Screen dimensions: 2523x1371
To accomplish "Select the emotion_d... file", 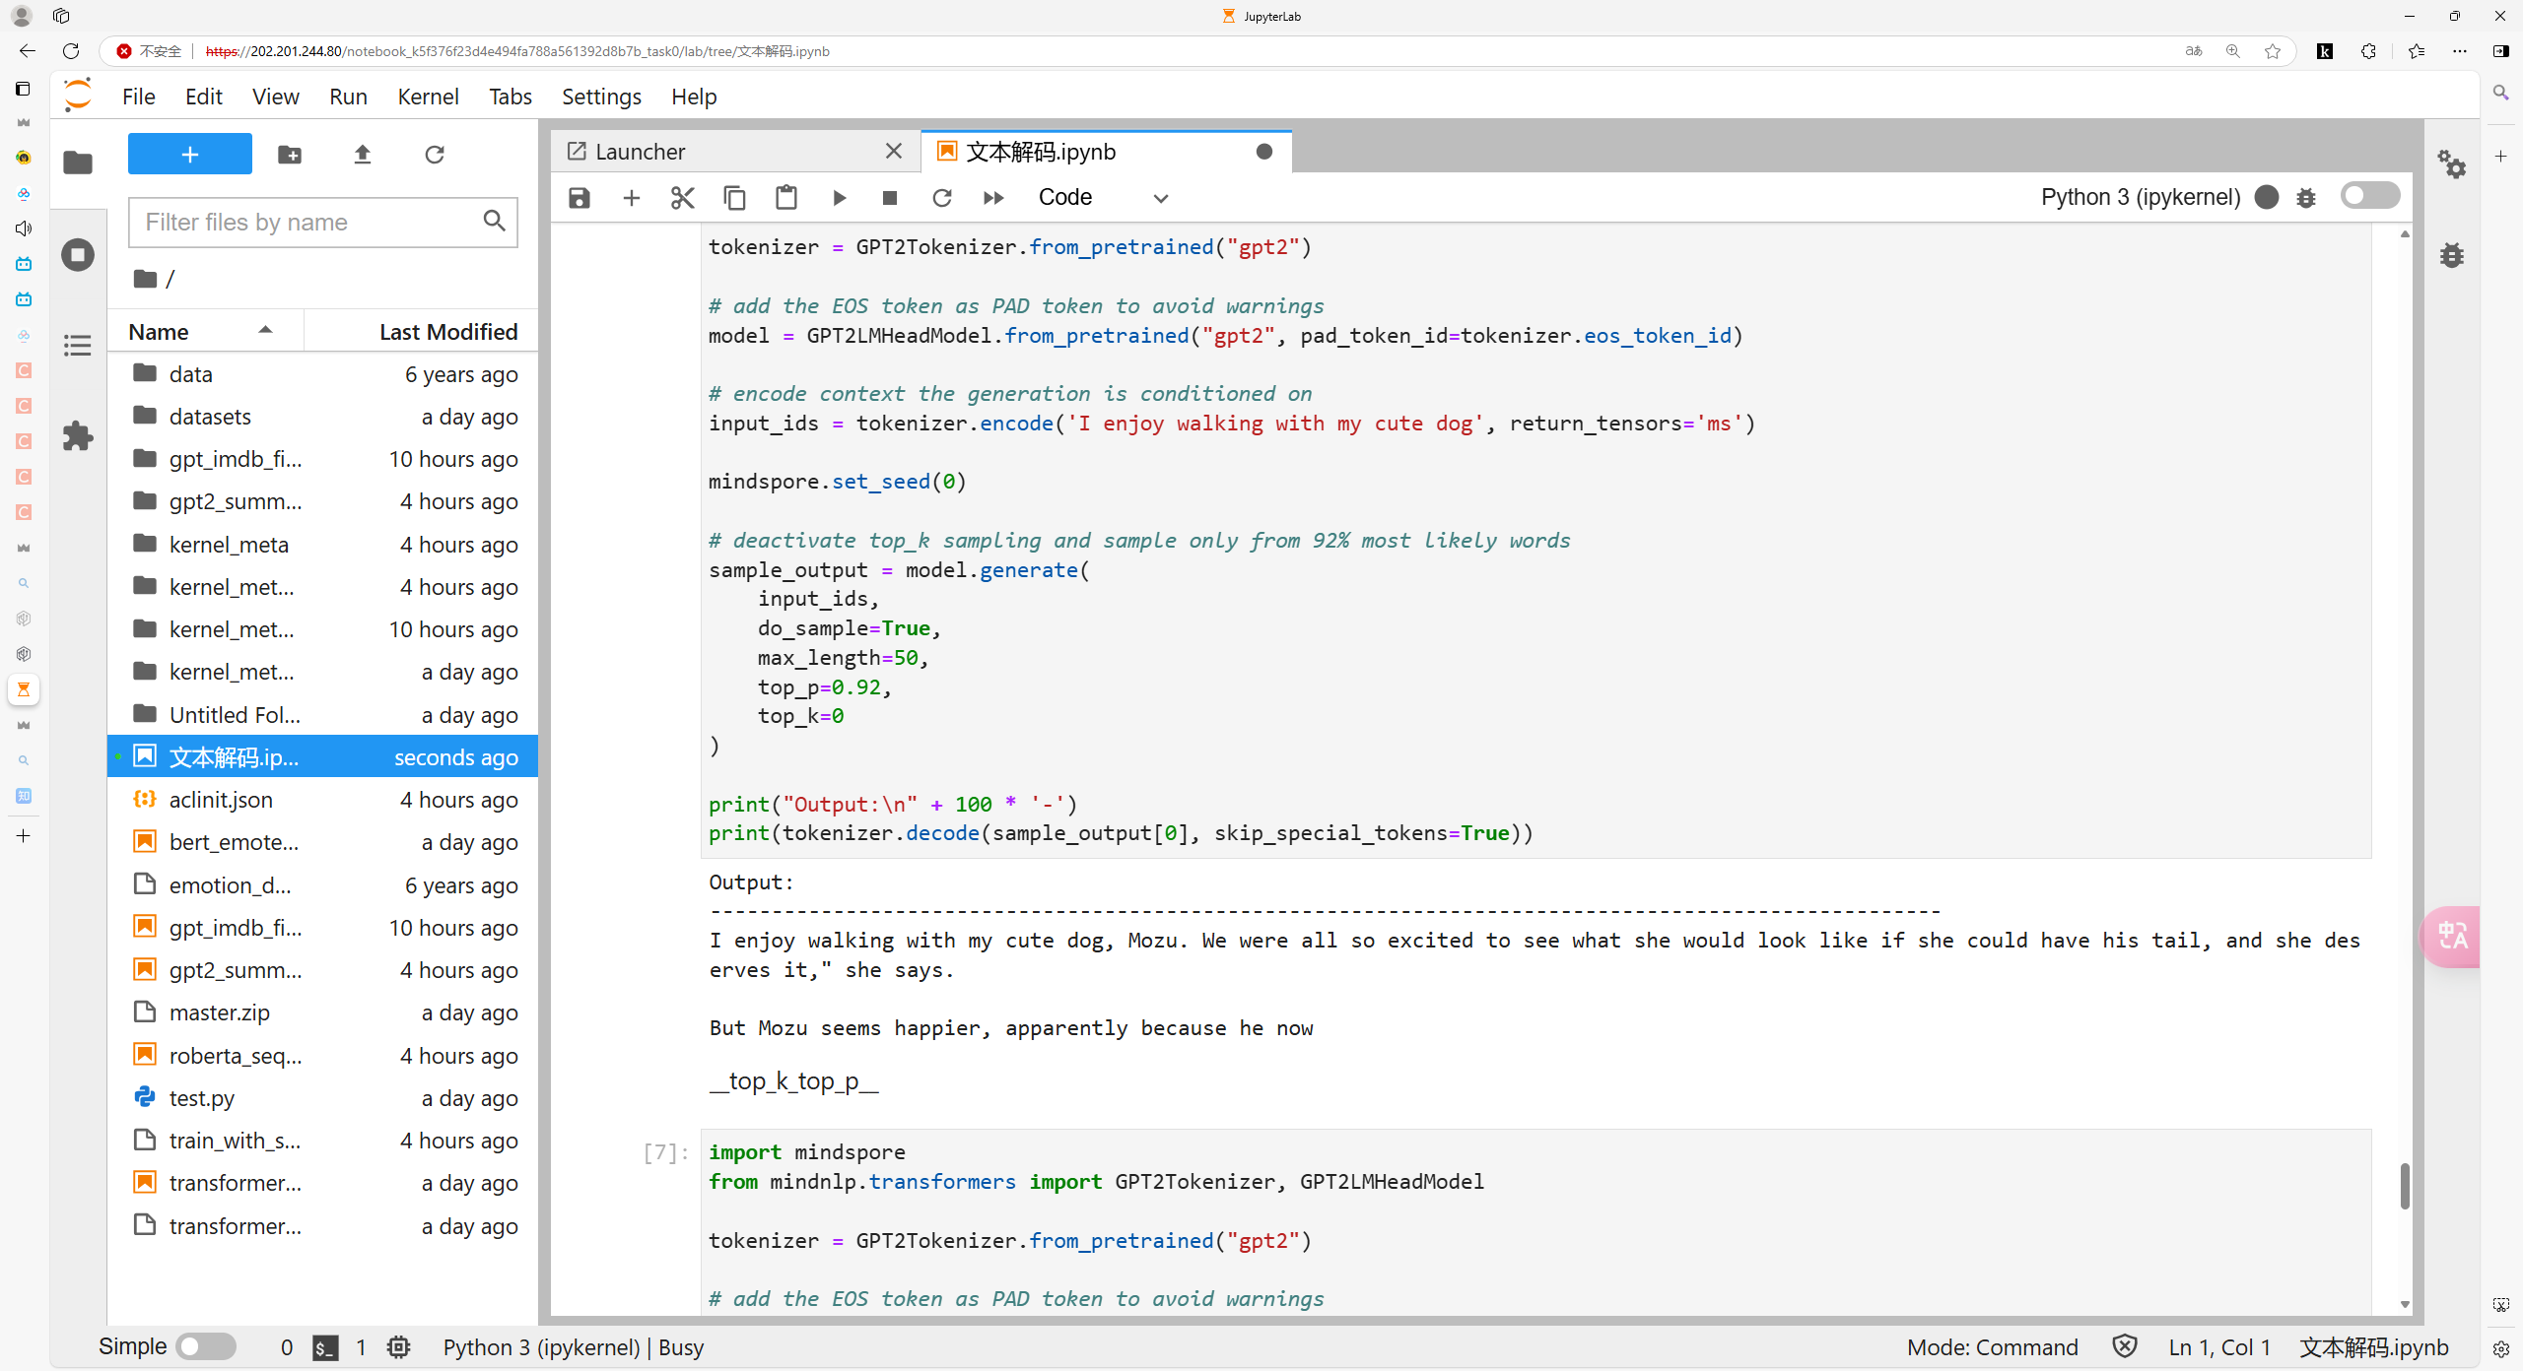I will [x=323, y=885].
